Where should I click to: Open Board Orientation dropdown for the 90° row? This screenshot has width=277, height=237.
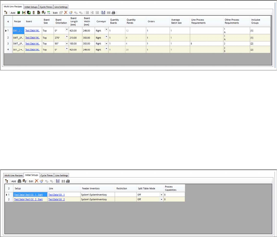click(x=67, y=43)
